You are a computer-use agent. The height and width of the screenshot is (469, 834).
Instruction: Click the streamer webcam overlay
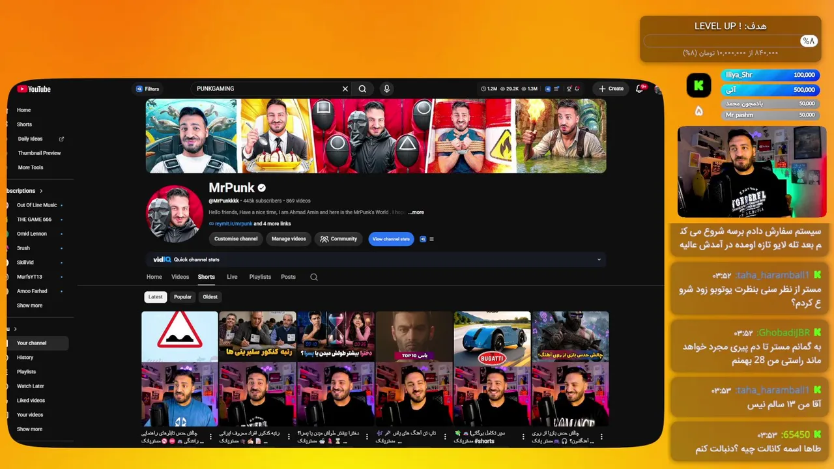point(752,172)
